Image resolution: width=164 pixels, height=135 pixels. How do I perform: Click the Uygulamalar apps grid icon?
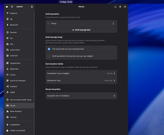[x=8, y=63]
